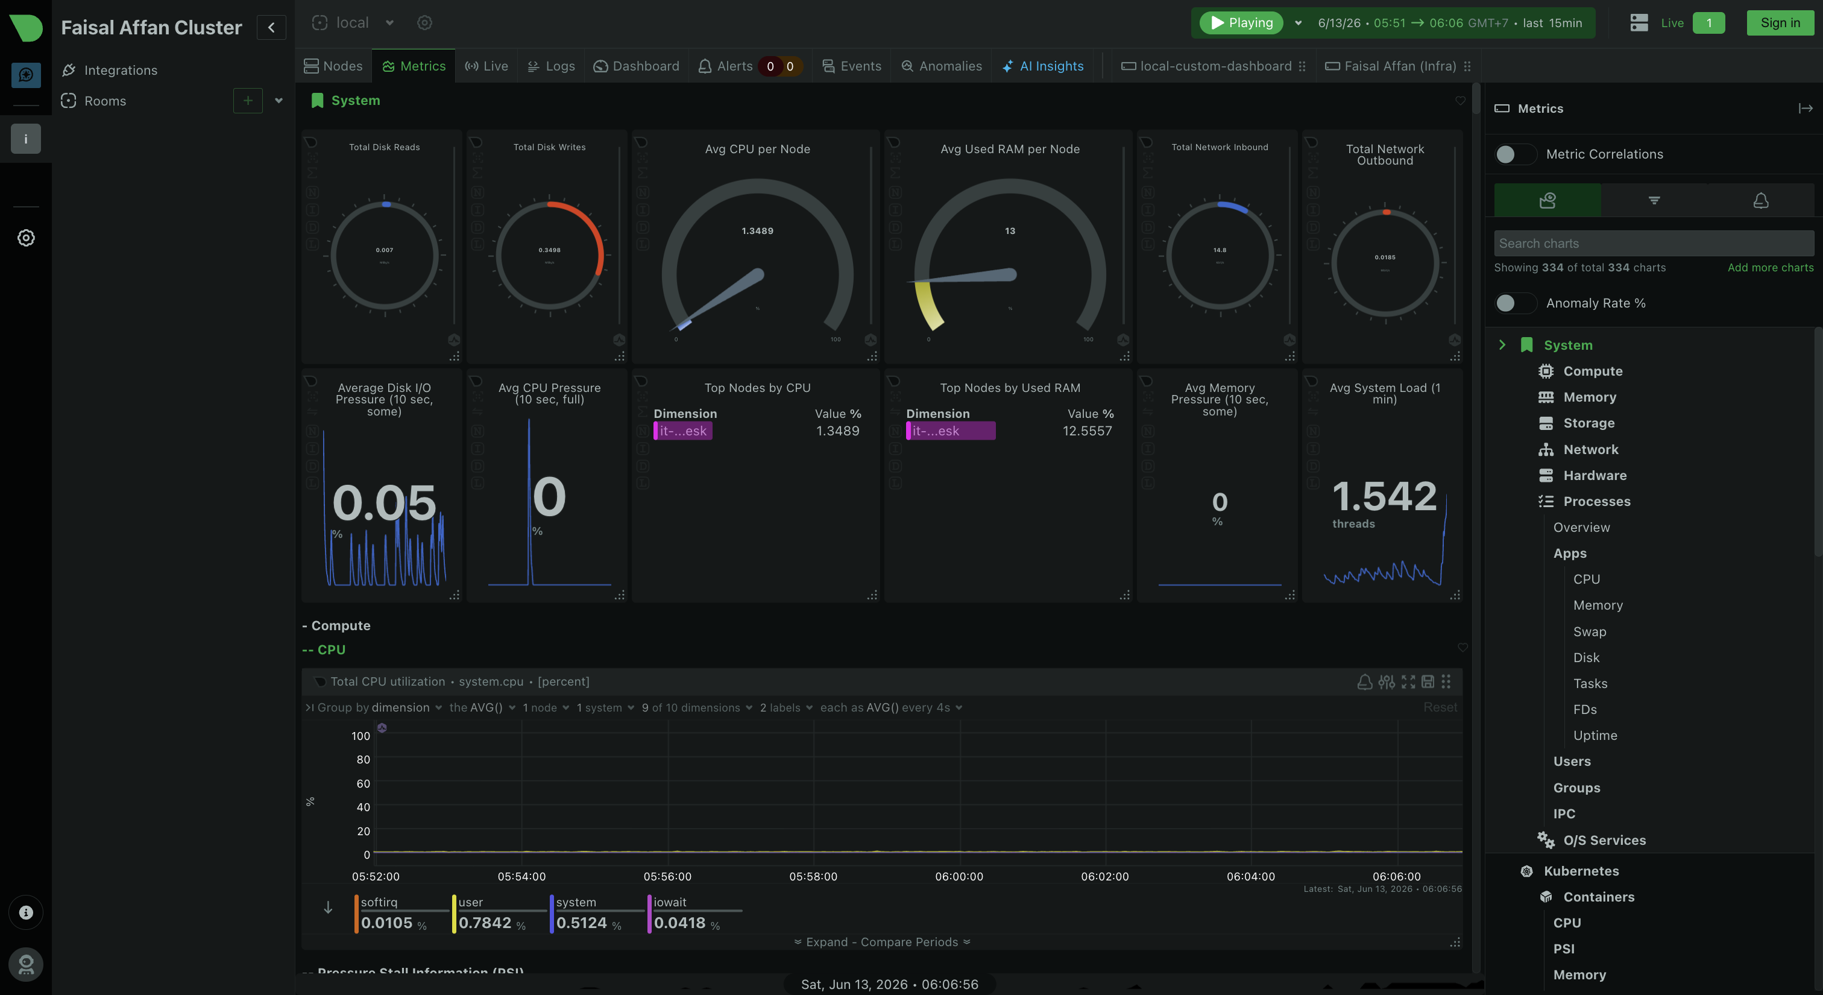Click the nodes layout icon beside Live
The width and height of the screenshot is (1823, 995).
click(x=1639, y=23)
